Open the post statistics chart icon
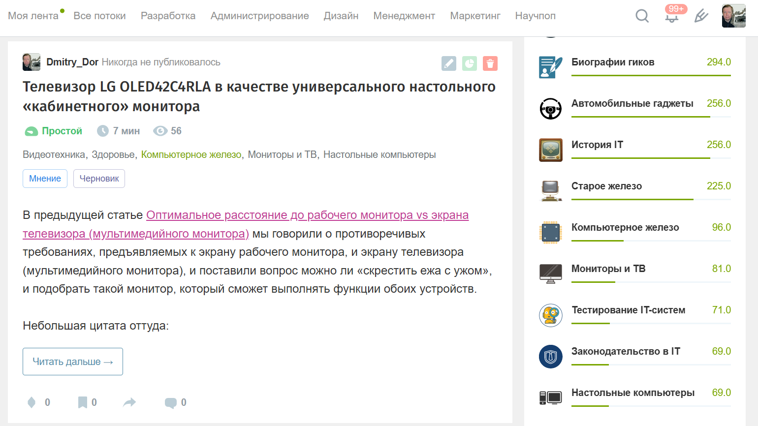The width and height of the screenshot is (758, 426). pyautogui.click(x=470, y=63)
